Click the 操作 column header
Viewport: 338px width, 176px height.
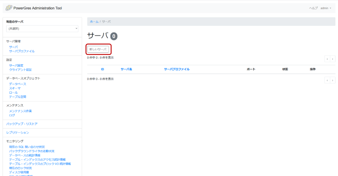[x=313, y=69]
